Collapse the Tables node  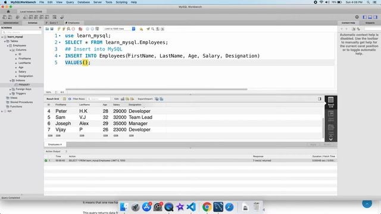coord(5,41)
